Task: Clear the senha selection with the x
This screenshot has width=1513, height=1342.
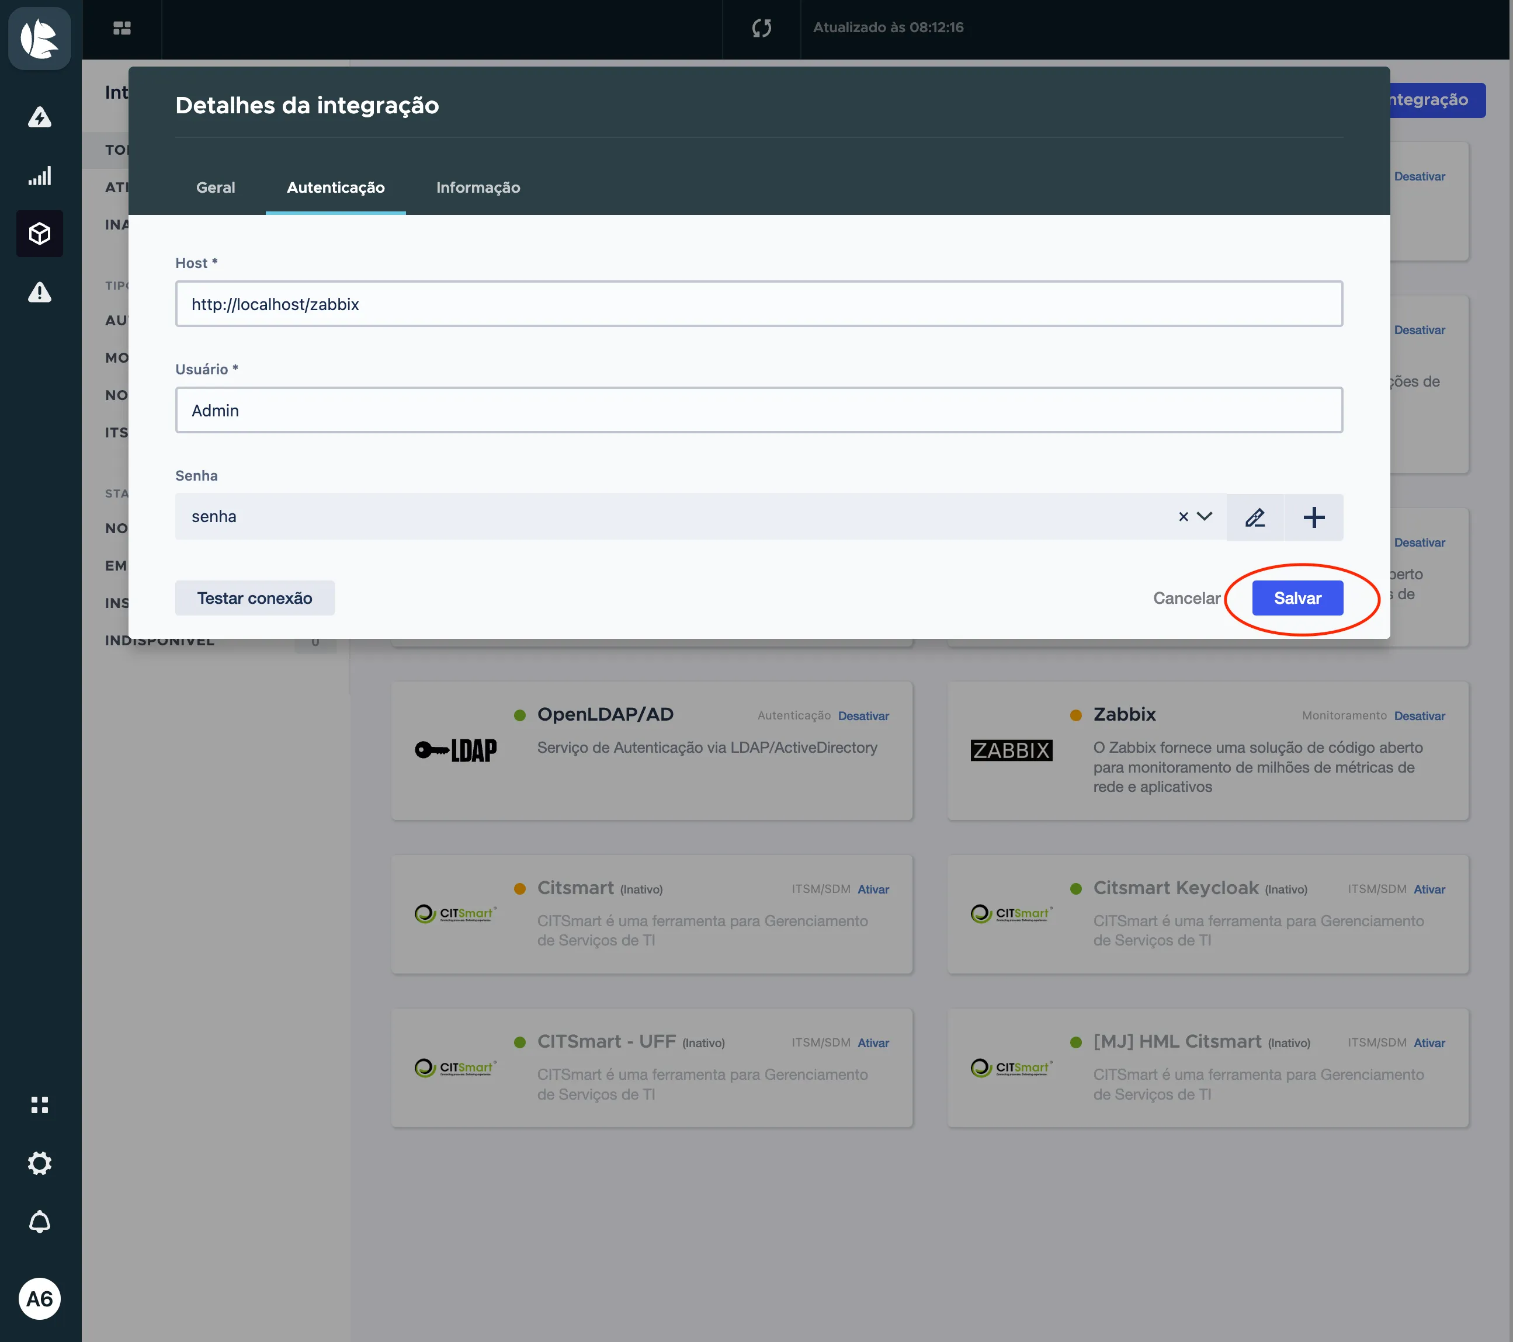Action: [x=1183, y=517]
